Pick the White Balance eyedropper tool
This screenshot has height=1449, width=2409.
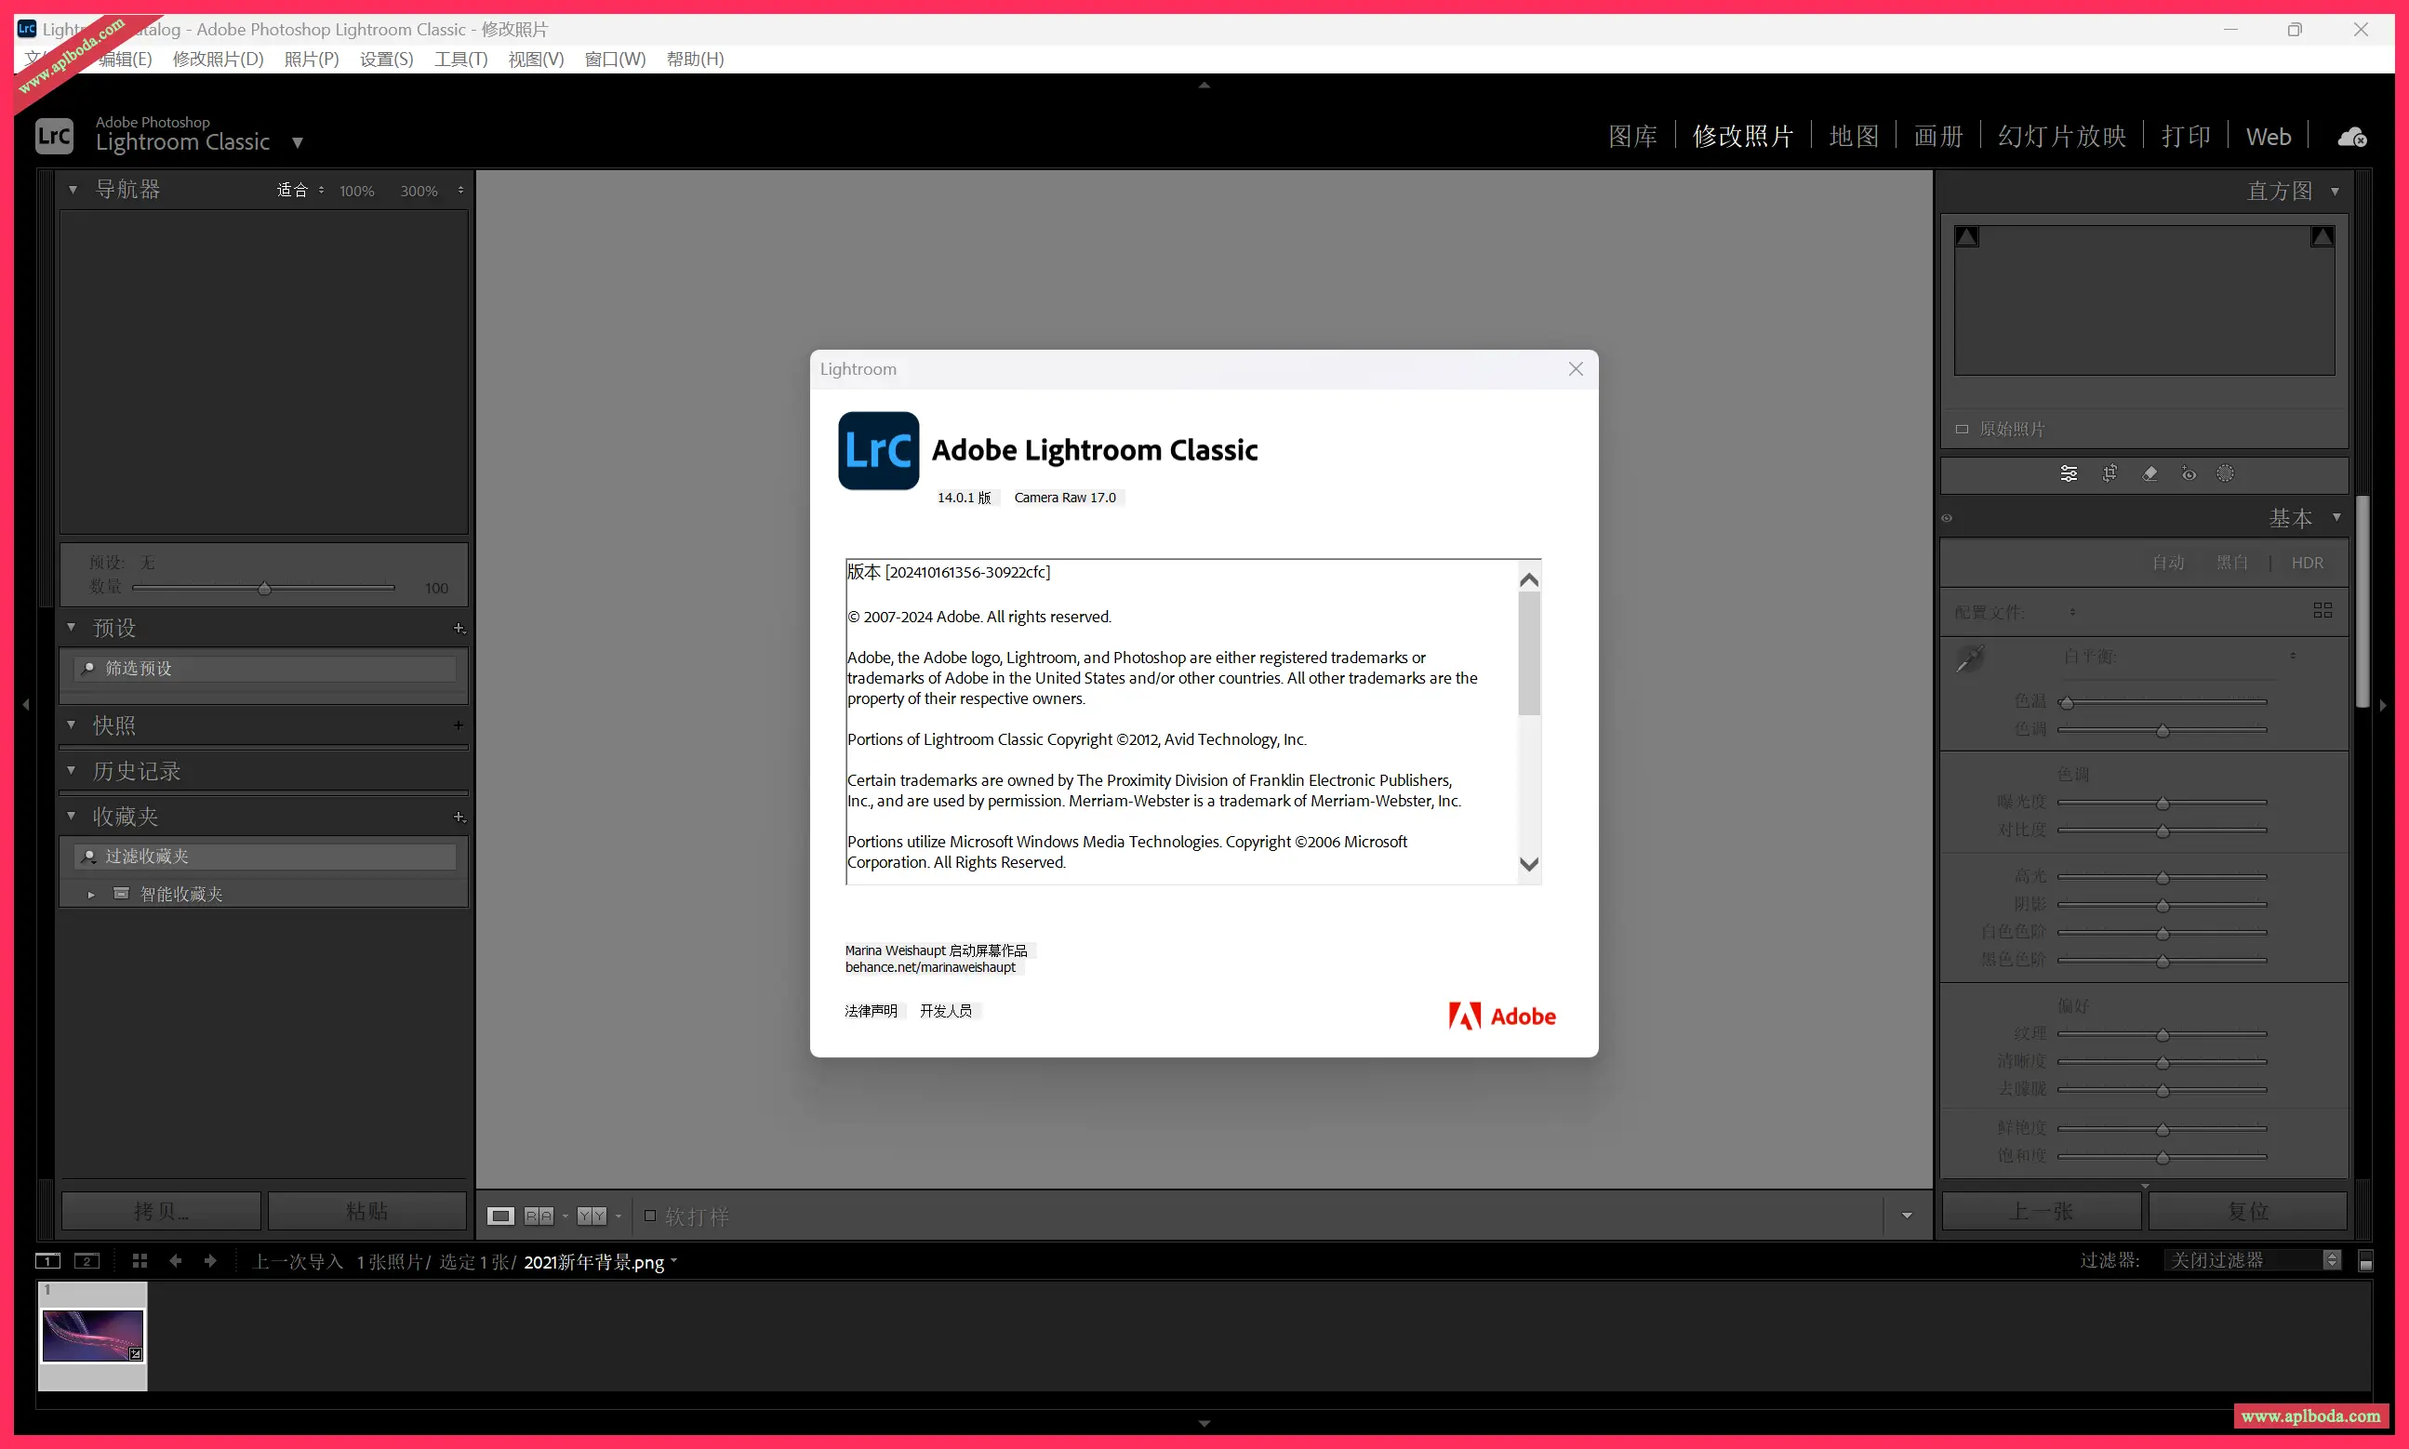[1971, 659]
